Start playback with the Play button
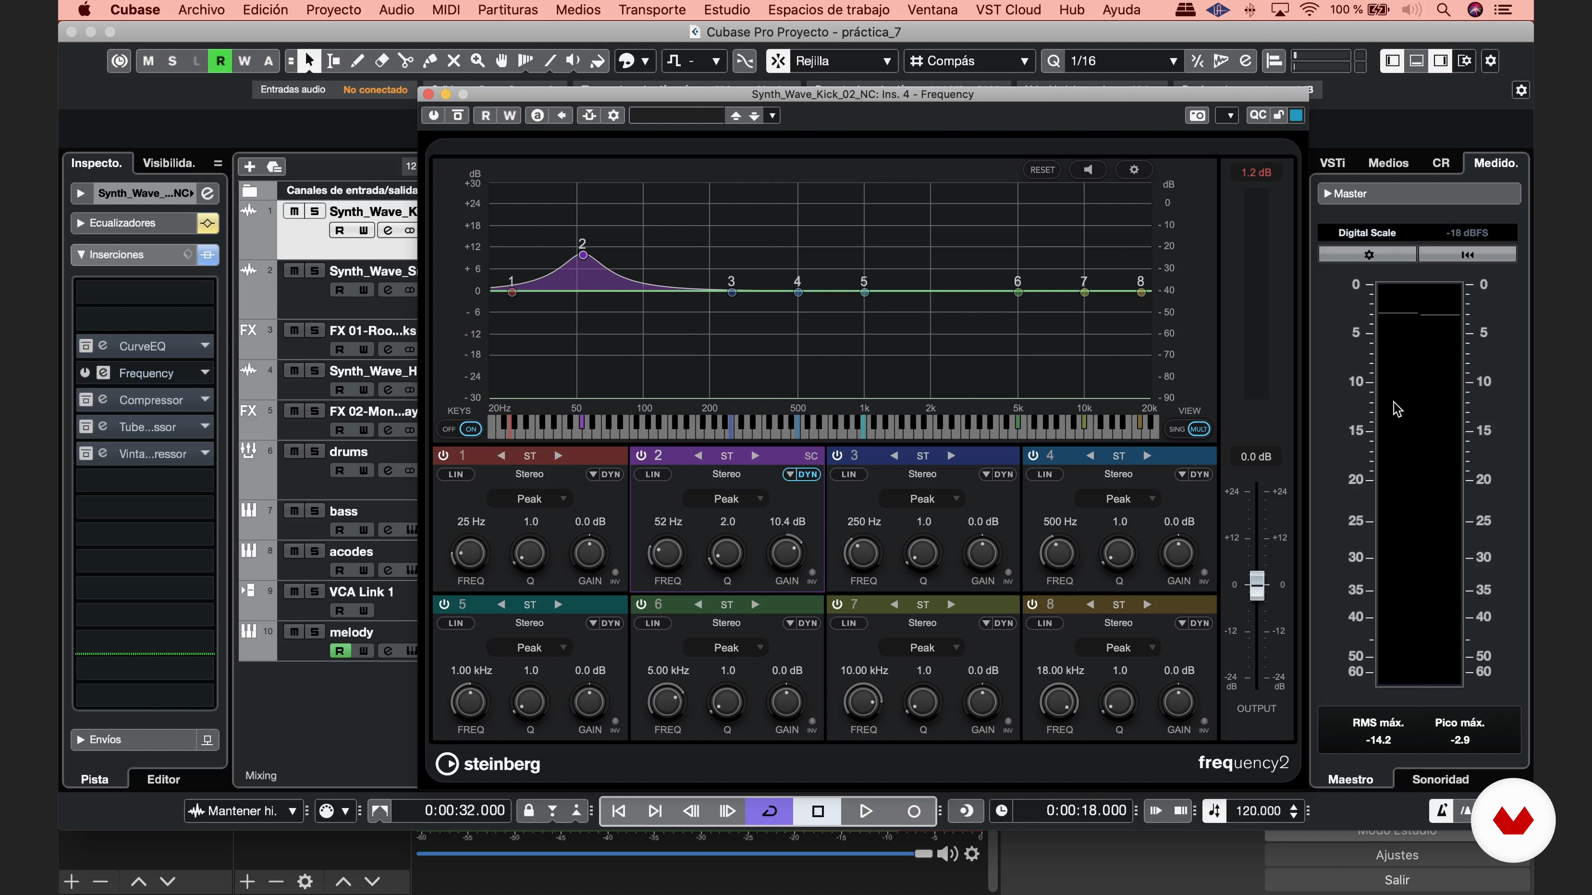 coord(866,811)
